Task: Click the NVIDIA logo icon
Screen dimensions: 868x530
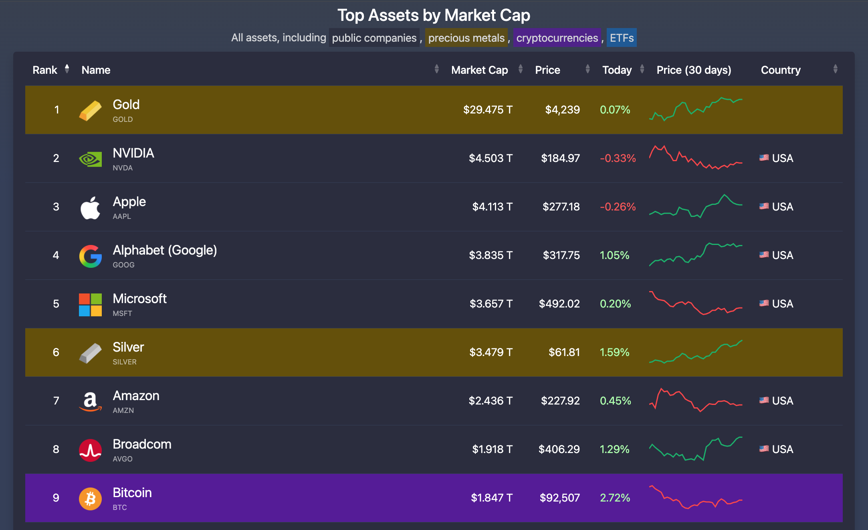Action: tap(90, 159)
